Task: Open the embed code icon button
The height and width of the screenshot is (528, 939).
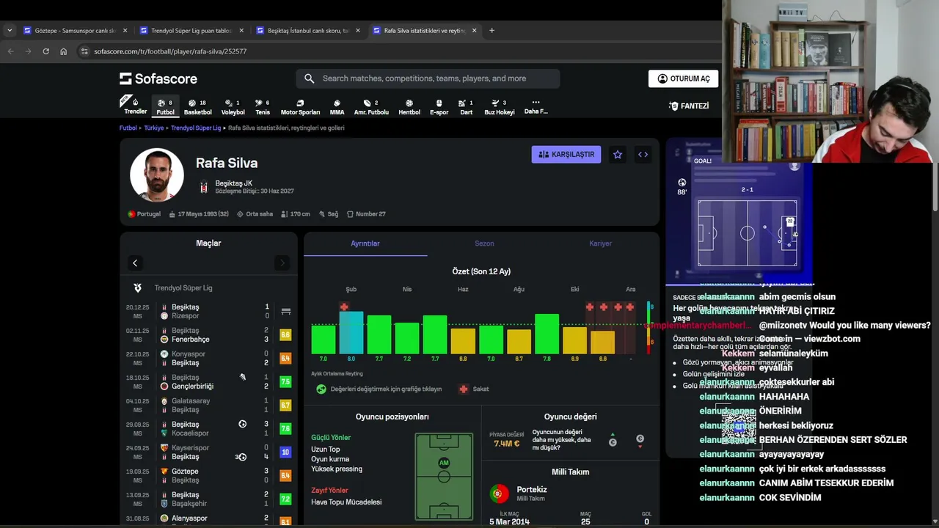Action: 643,155
